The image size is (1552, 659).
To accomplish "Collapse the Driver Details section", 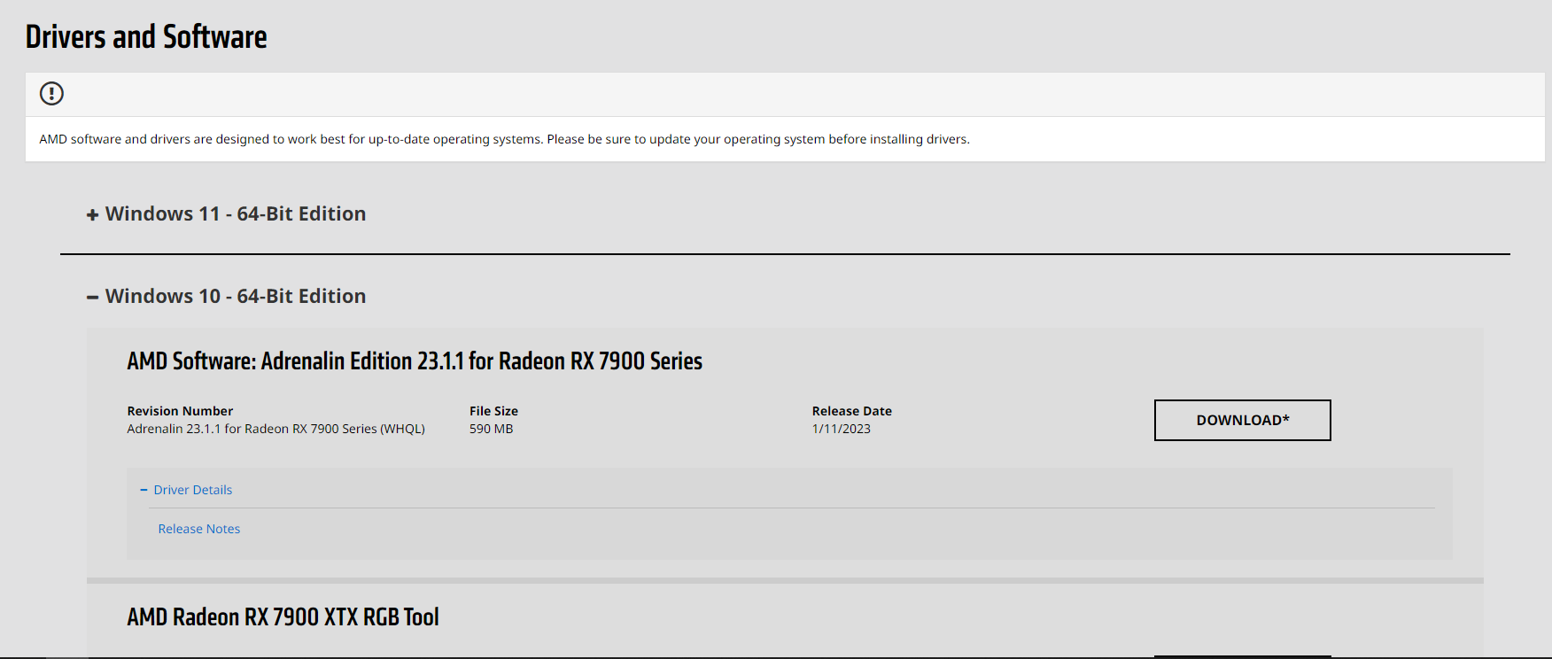I will click(x=192, y=490).
